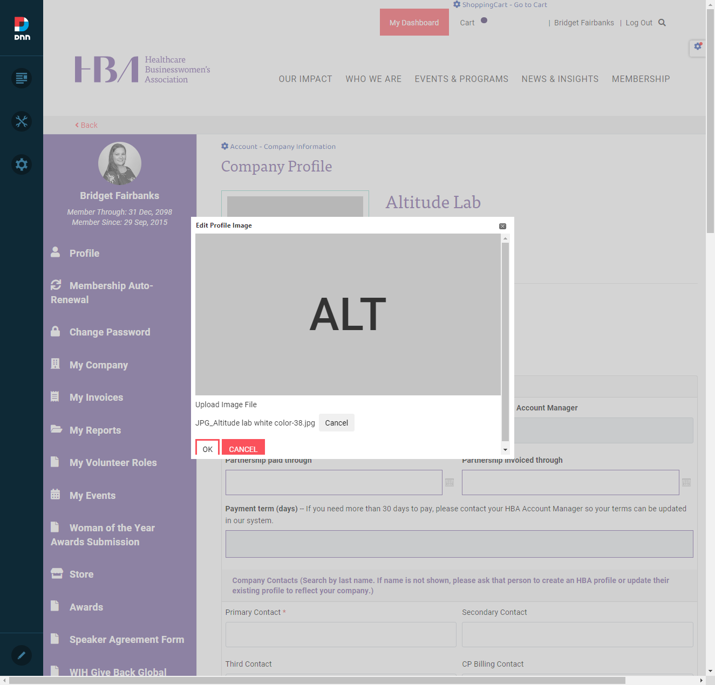Click the Log Out link

[639, 23]
